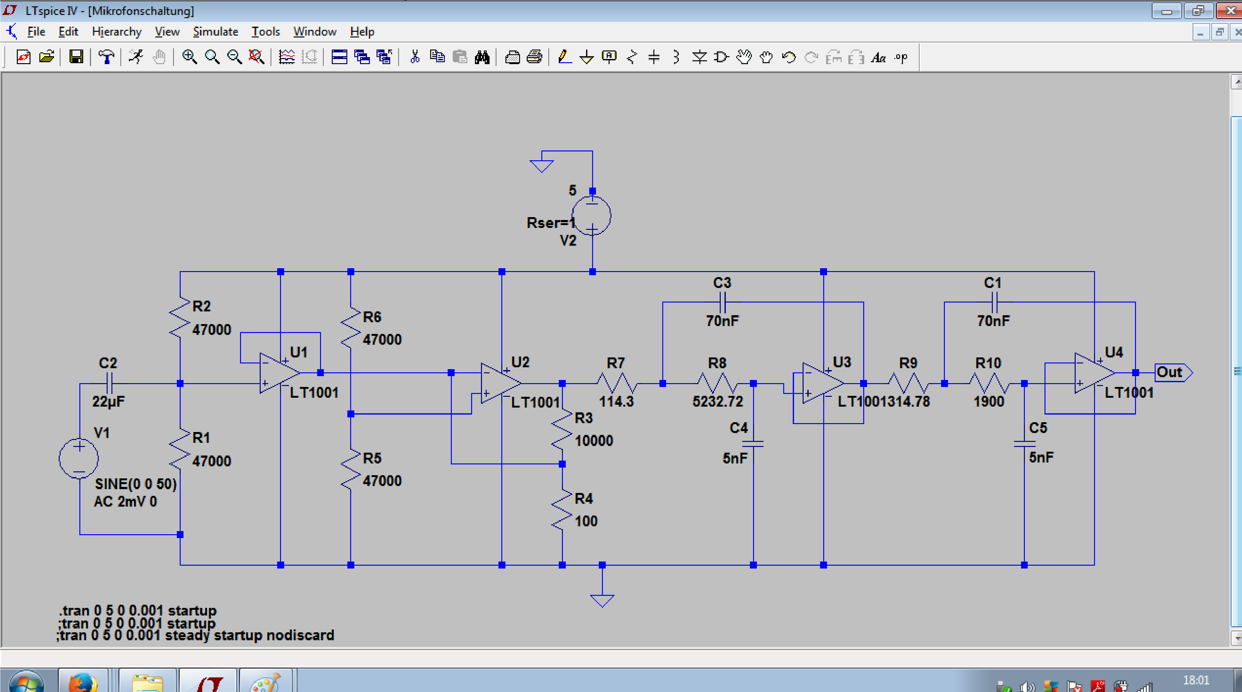
Task: Click the V2 supply voltage source symbol
Action: click(591, 215)
